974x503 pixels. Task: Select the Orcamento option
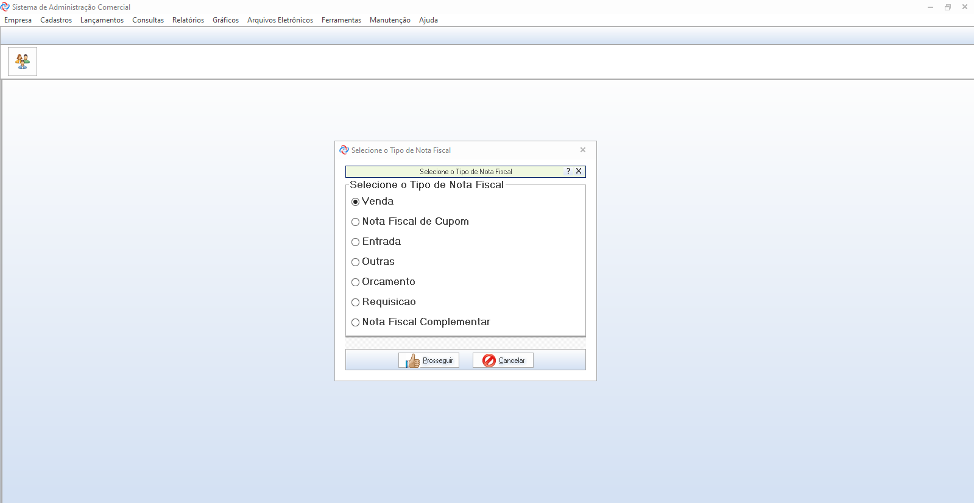(356, 282)
